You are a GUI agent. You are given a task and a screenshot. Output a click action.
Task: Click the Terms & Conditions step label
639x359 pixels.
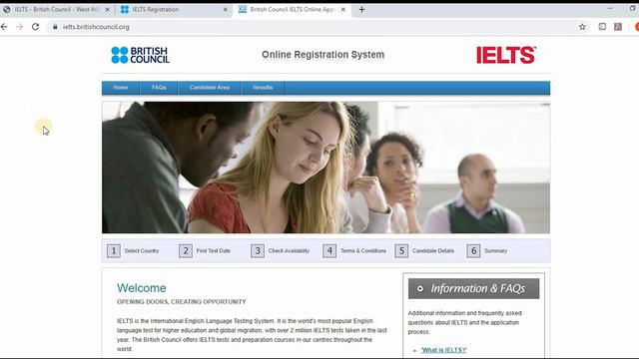pyautogui.click(x=363, y=251)
